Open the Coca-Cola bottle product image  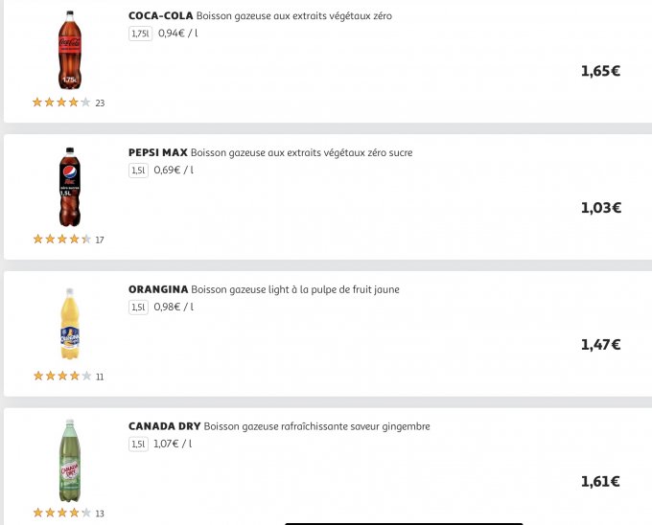(70, 50)
